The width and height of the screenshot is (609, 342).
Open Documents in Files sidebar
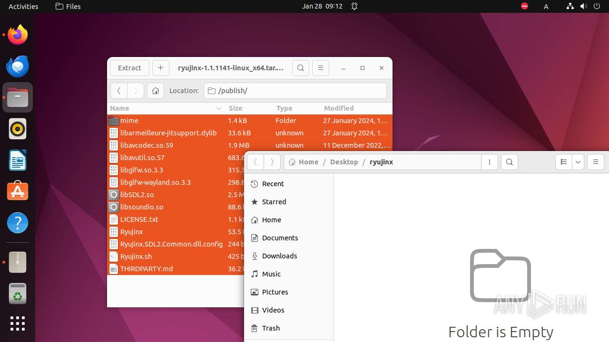point(289,238)
